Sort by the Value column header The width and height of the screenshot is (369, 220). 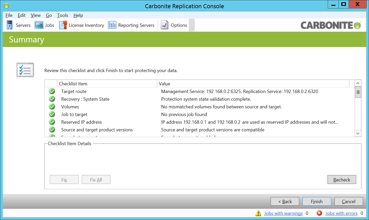[x=253, y=84]
